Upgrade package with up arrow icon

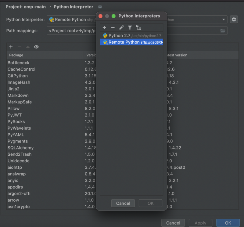pyautogui.click(x=28, y=47)
